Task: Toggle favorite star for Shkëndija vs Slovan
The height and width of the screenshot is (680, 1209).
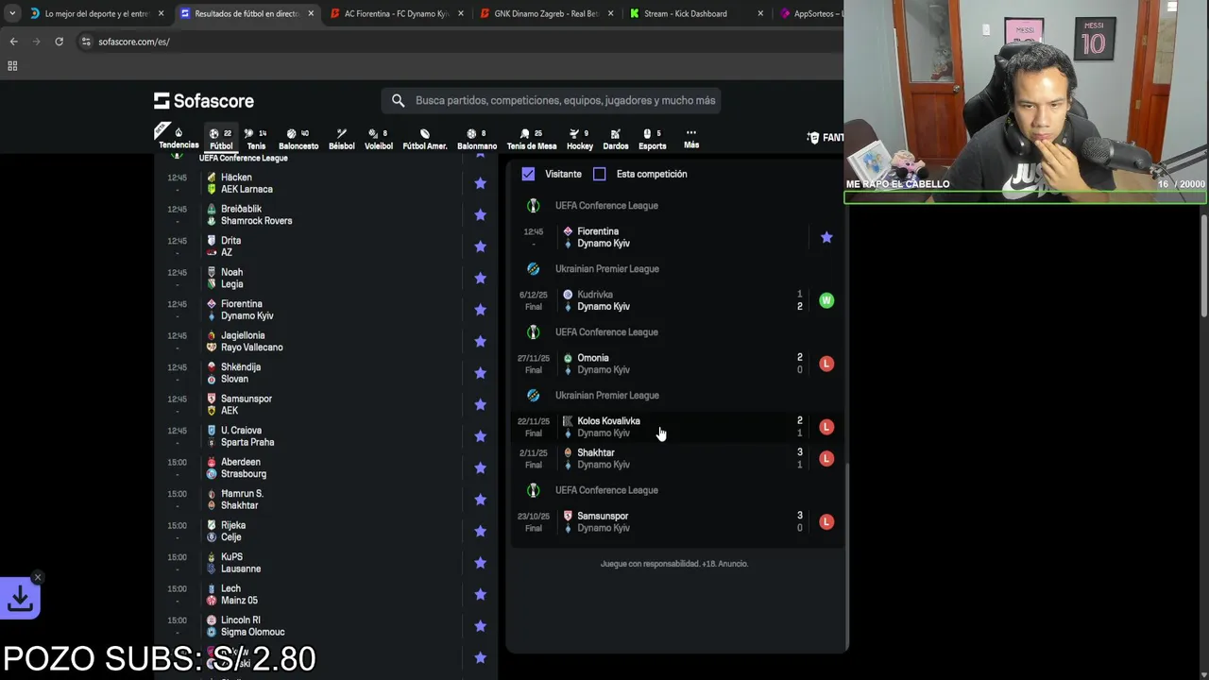Action: point(480,373)
